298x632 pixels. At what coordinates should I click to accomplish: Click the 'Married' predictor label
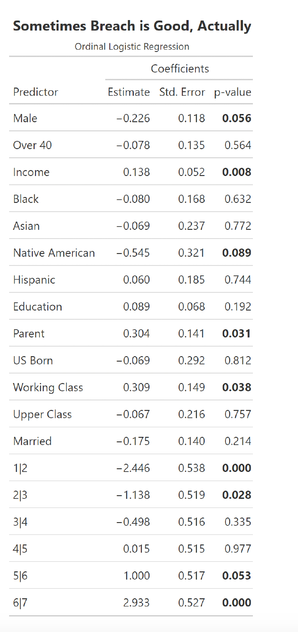[32, 441]
